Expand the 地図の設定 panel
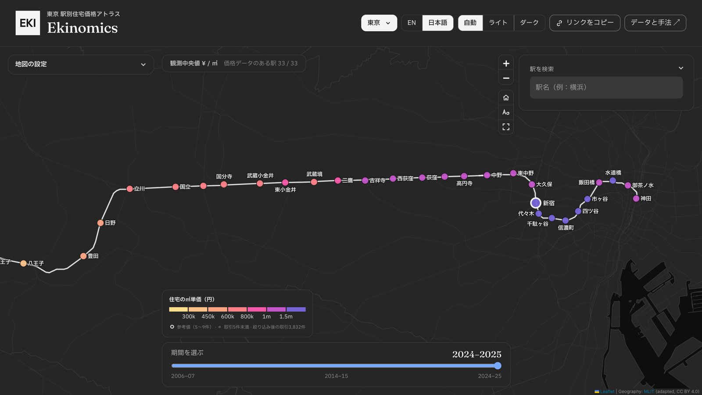702x395 pixels. click(x=81, y=64)
